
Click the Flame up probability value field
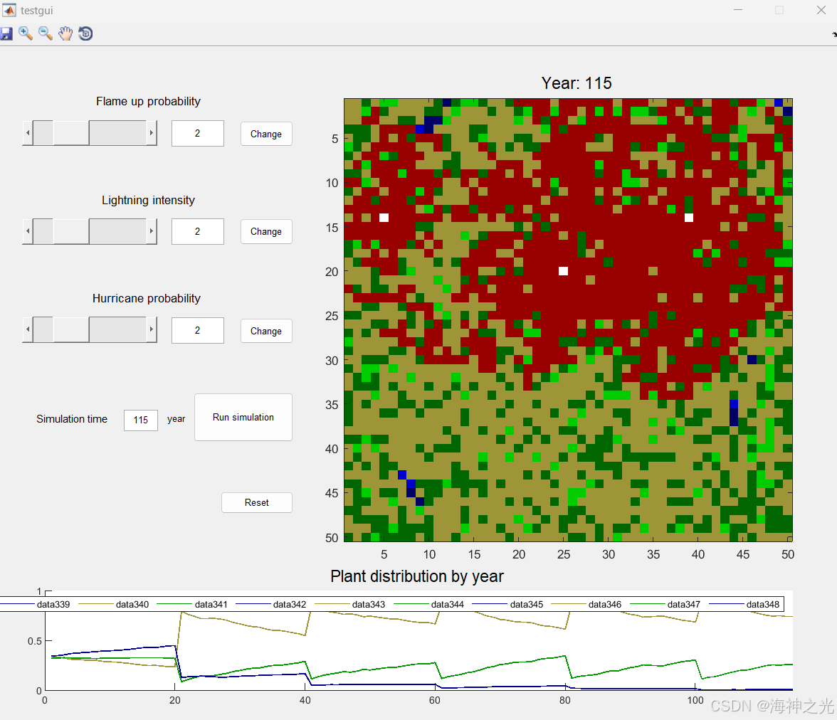coord(198,134)
